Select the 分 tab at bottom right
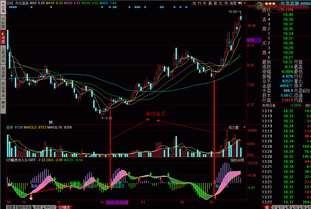The width and height of the screenshot is (311, 209). pos(281,207)
